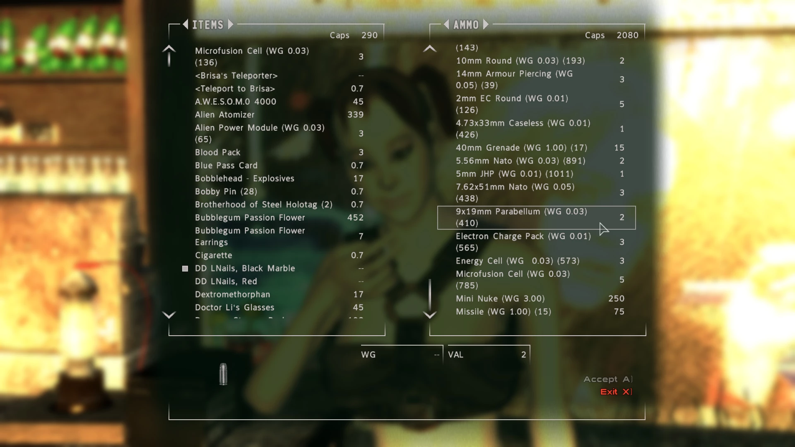
Task: Select 14mm Armour Piercing (39) ammo
Action: pos(540,79)
